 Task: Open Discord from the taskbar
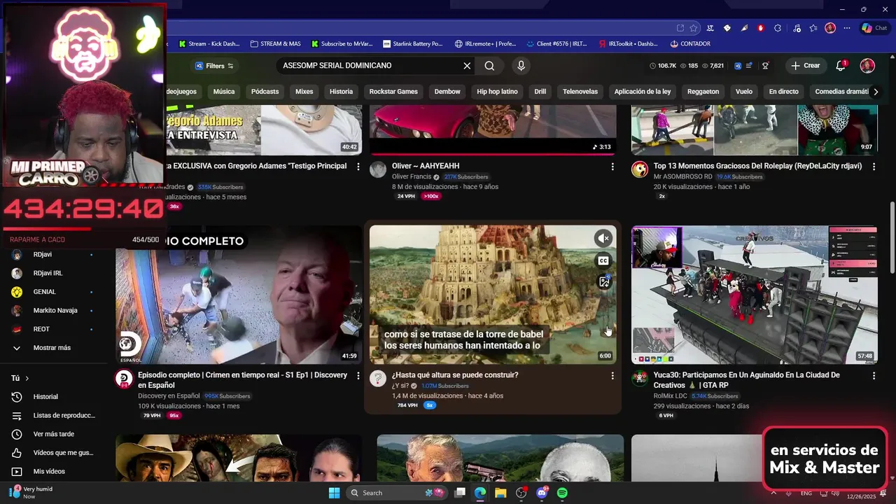point(542,493)
